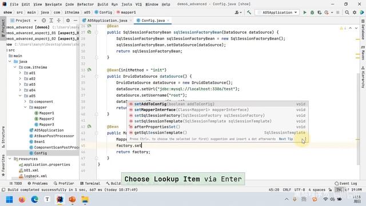Click 4 spaces indent in status bar

click(x=317, y=189)
